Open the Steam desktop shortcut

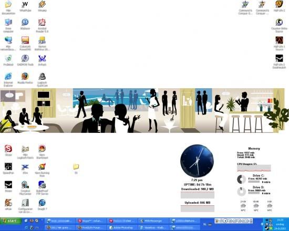point(8,186)
